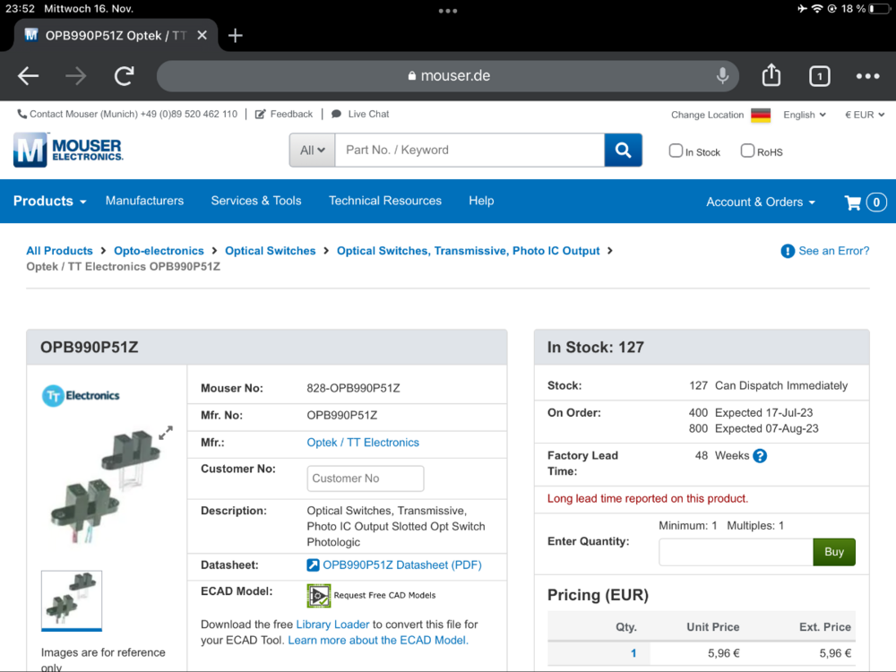
Task: Click the tab's Mouser favicon
Action: 31,36
